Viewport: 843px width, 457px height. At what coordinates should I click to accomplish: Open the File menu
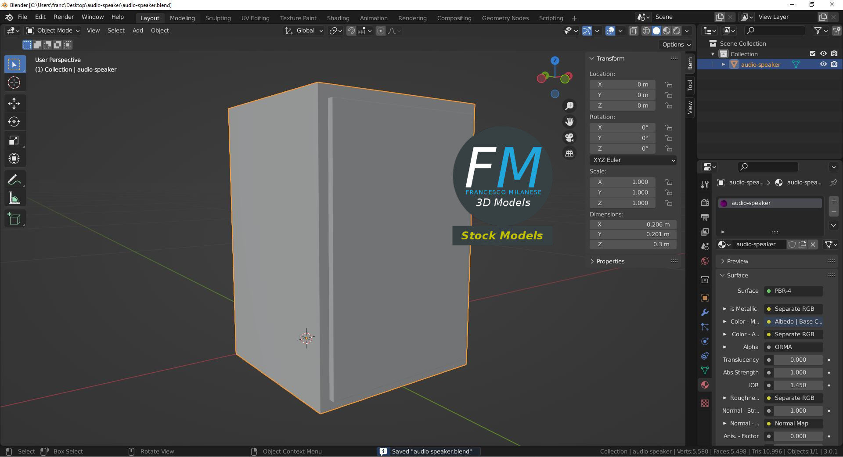click(22, 17)
